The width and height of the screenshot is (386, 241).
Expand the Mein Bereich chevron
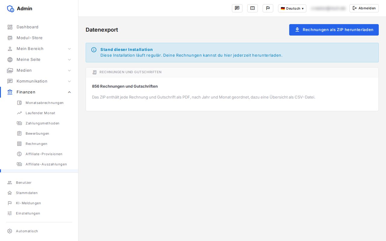point(69,49)
